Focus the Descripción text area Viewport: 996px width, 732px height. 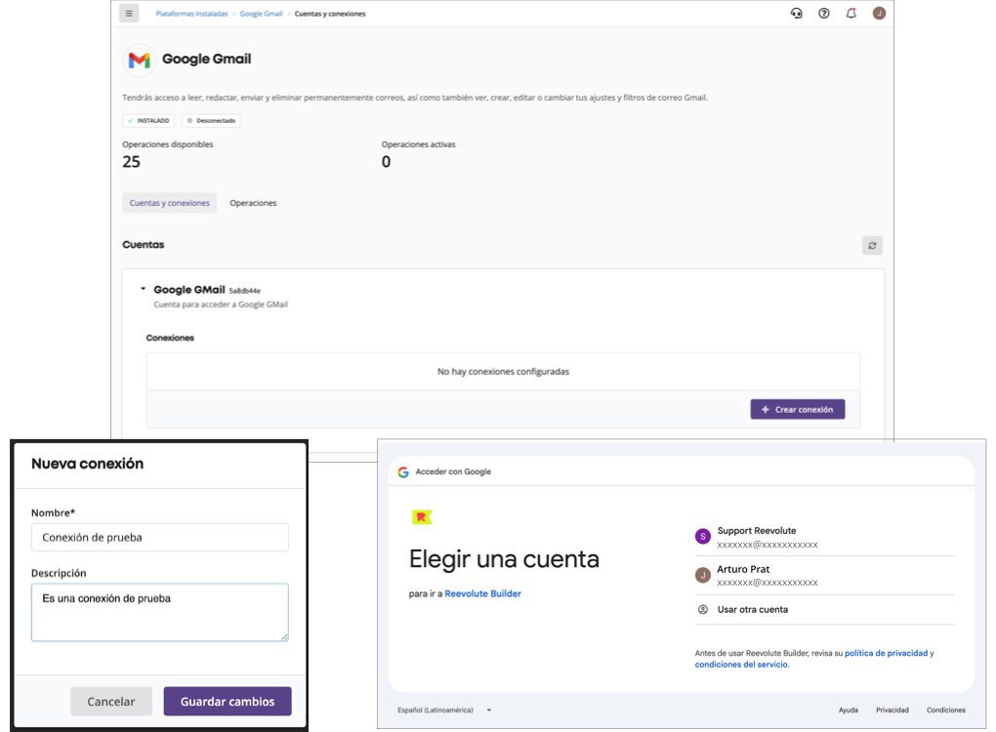[x=160, y=613]
